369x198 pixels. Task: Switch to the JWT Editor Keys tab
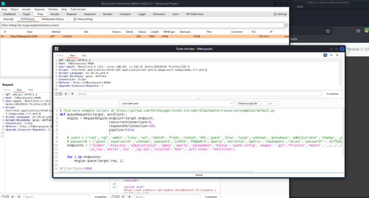pos(195,14)
